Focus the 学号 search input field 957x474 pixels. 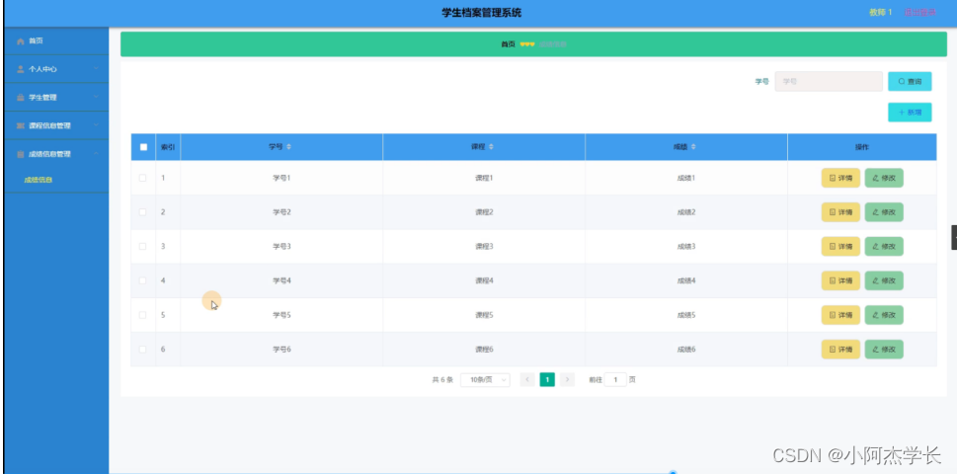(829, 81)
